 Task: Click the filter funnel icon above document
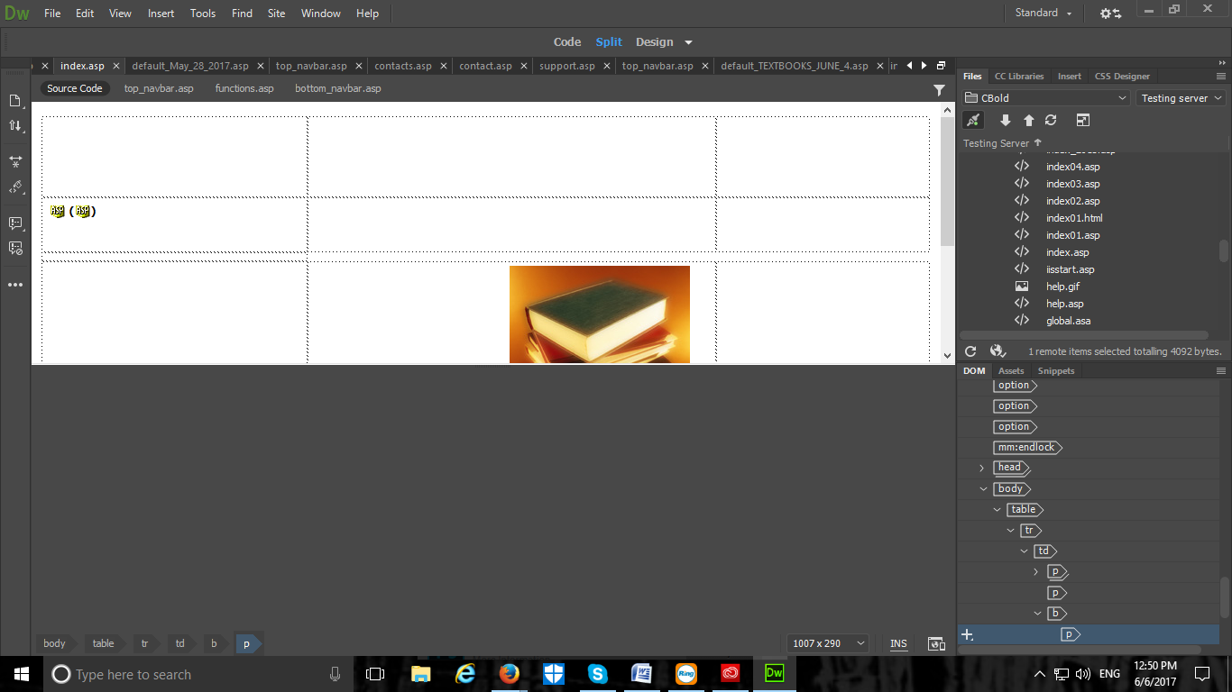tap(939, 89)
